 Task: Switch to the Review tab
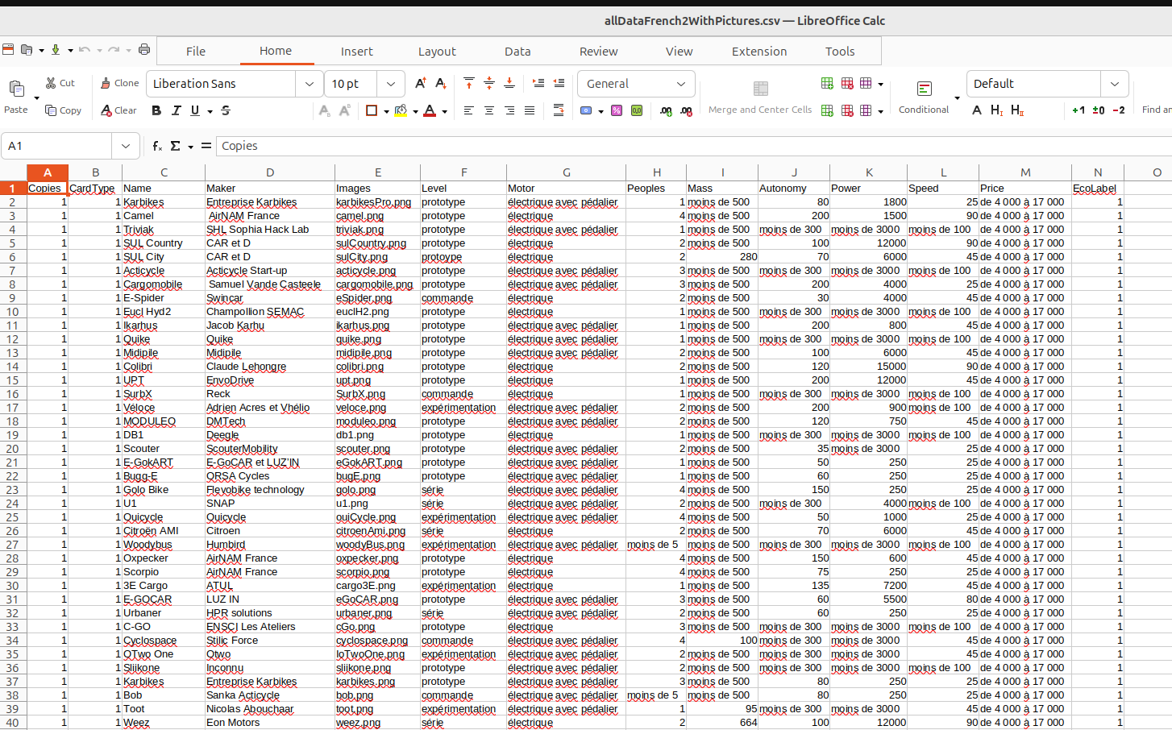click(599, 52)
